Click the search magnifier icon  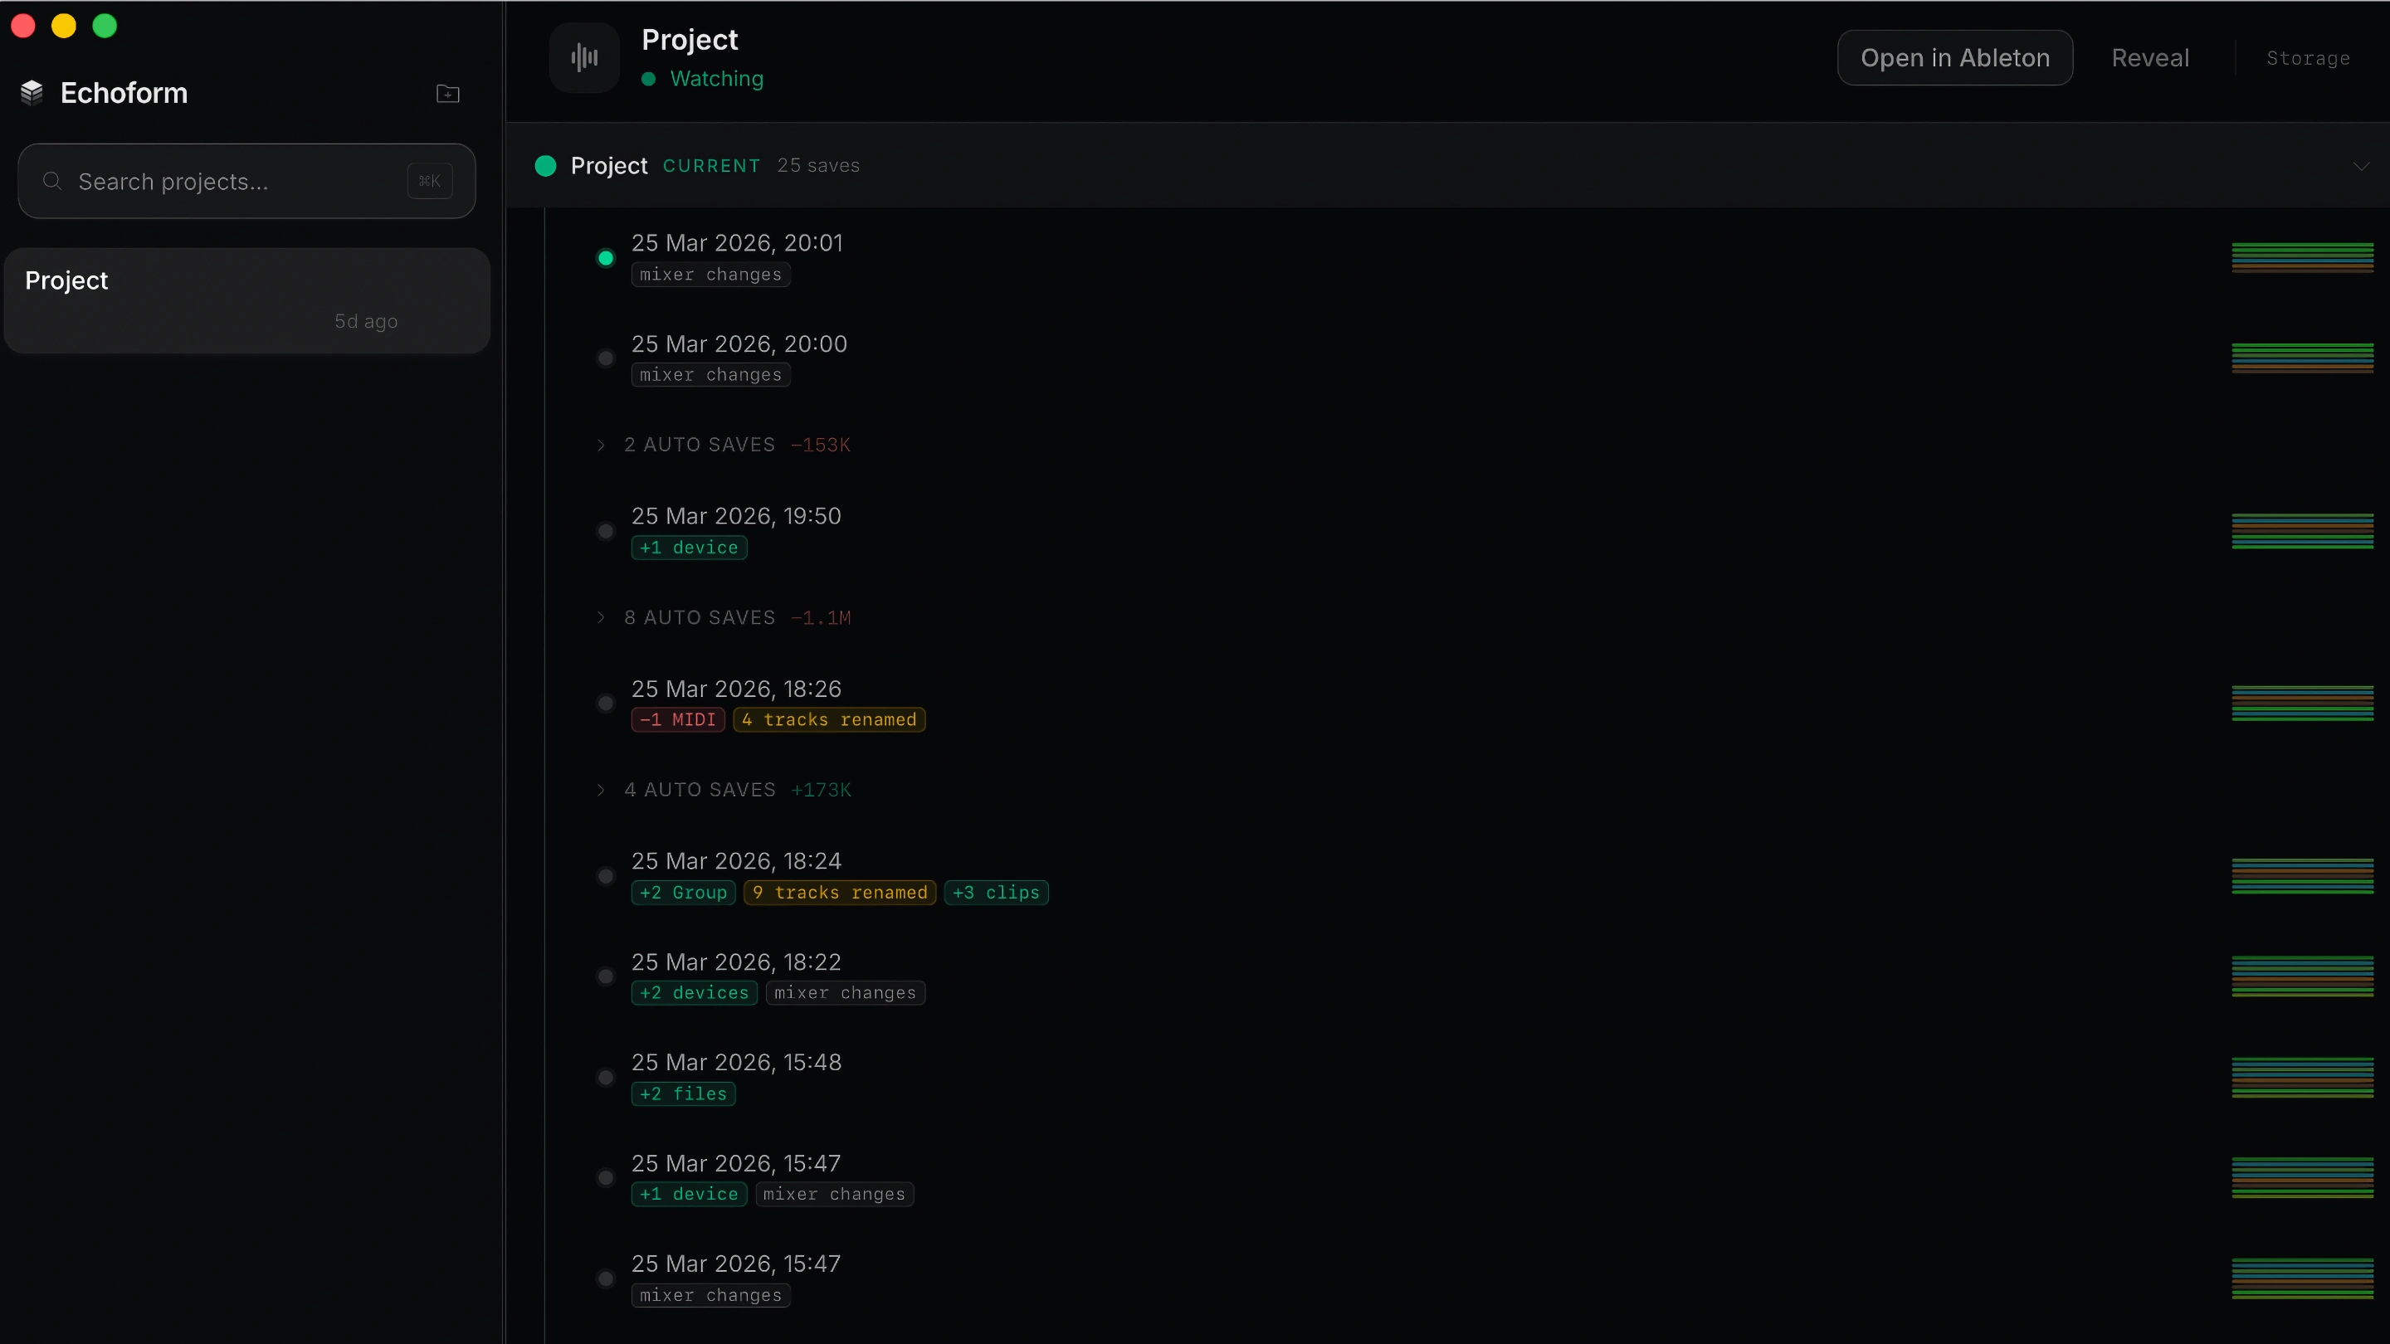click(x=52, y=181)
